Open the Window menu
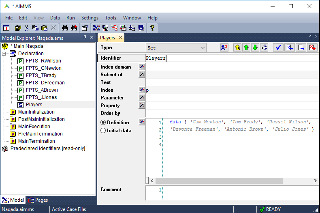 [x=132, y=18]
